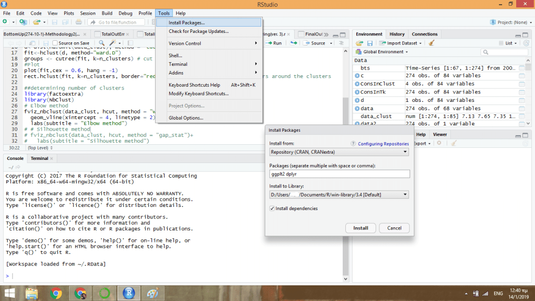Click the magnifying glass to find in source
Screen dimensions: 535x301
tap(102, 43)
